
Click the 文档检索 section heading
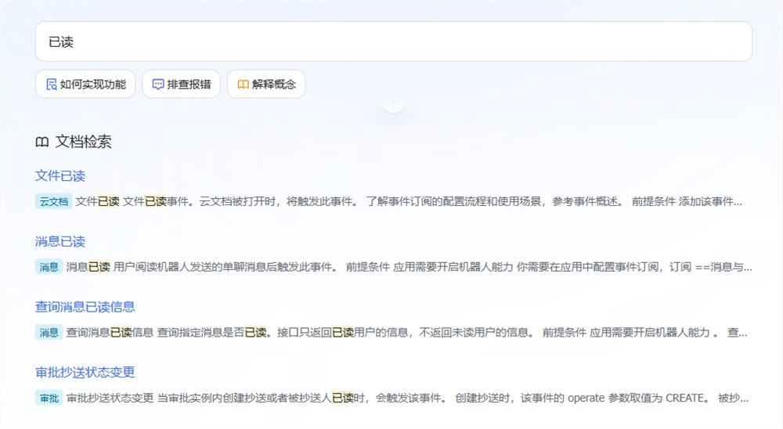click(x=83, y=142)
